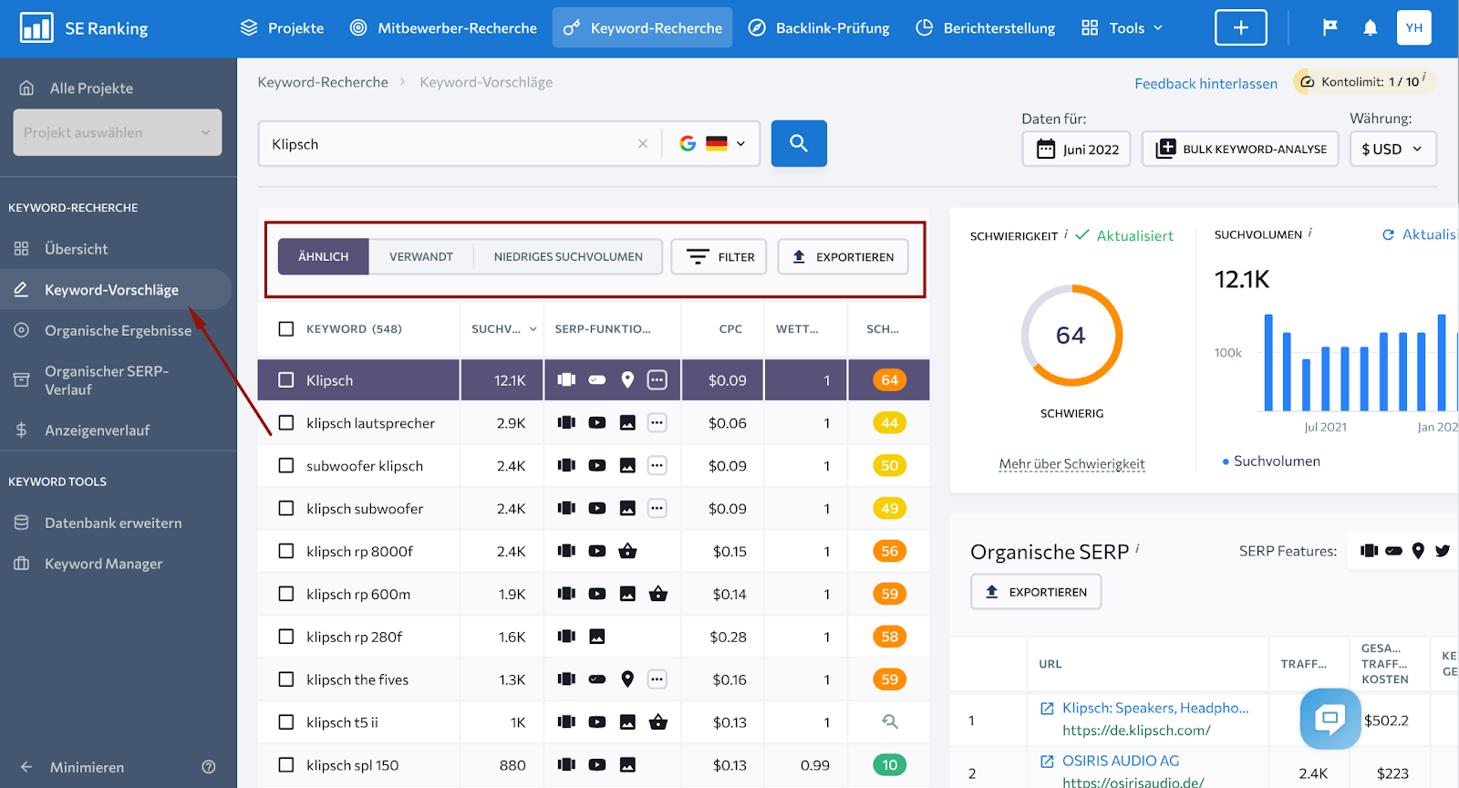Open the Projekt auswählen dropdown
The image size is (1459, 788).
click(x=118, y=132)
